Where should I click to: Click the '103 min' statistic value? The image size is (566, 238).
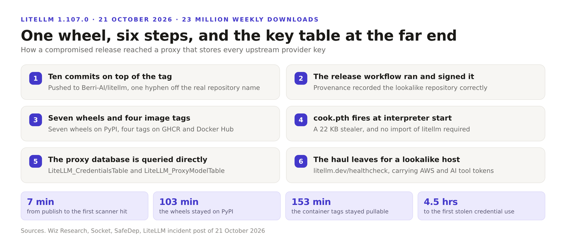[x=179, y=202]
